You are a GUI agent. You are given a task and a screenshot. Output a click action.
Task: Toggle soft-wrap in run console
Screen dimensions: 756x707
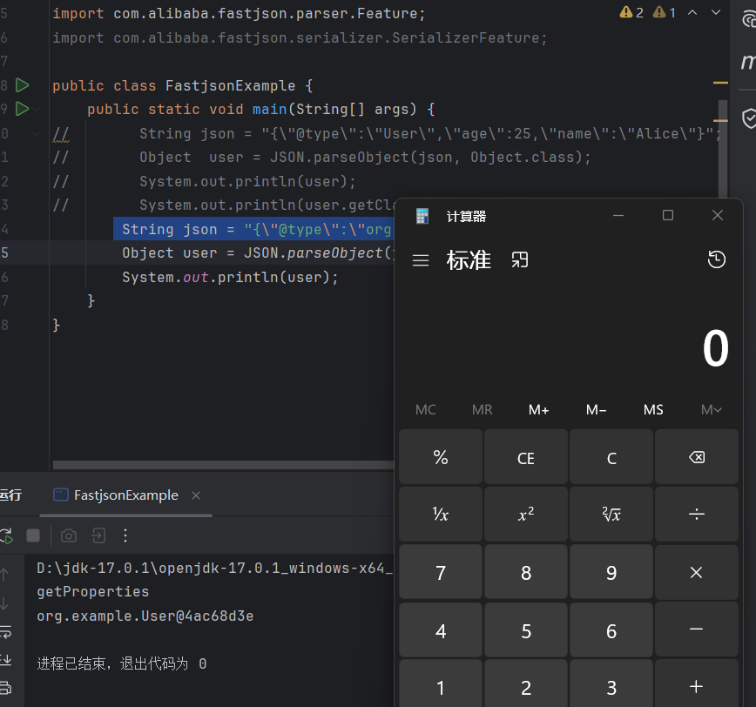pos(5,631)
